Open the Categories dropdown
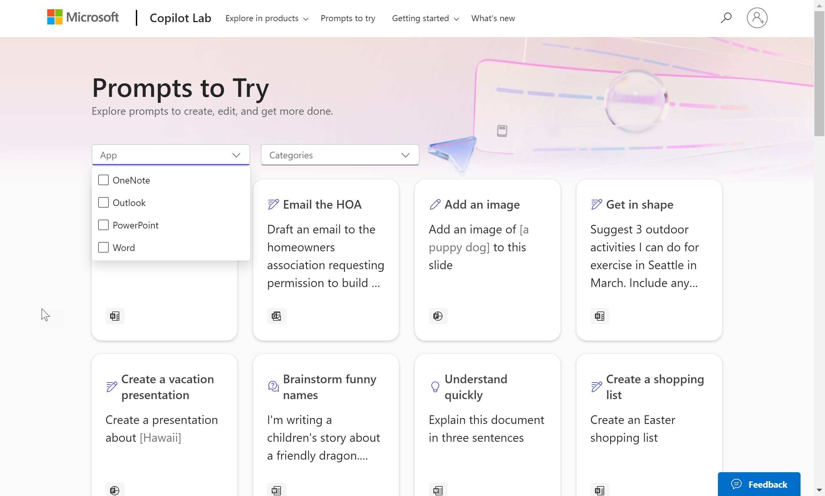825x496 pixels. click(x=339, y=155)
